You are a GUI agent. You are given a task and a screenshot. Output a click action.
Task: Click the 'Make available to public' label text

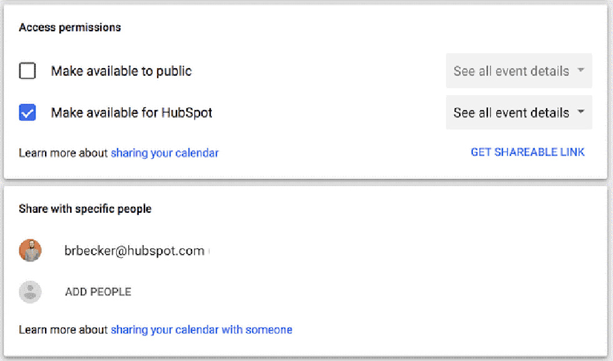point(121,71)
